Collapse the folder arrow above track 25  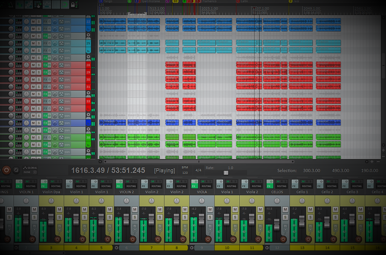coord(88,35)
